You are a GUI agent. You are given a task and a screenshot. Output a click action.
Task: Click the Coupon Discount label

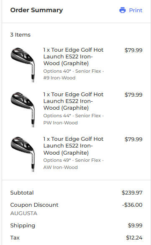[x=34, y=205]
